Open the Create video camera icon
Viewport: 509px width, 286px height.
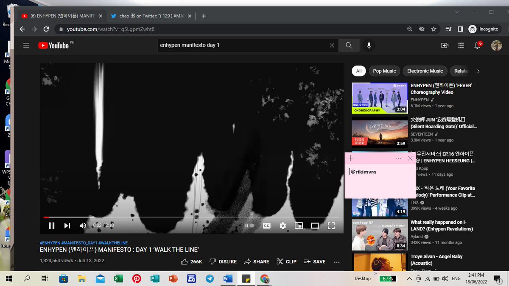tap(445, 45)
